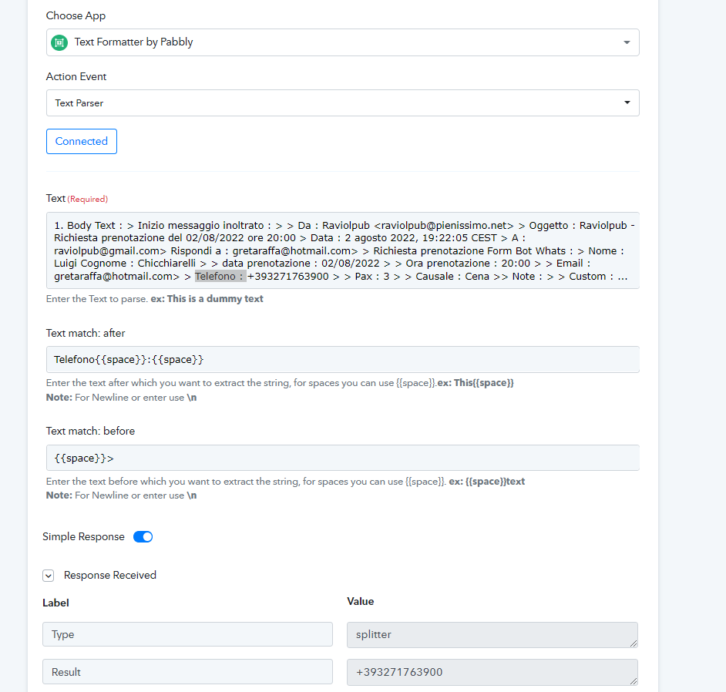Open the Action Event dropdown arrow

click(x=627, y=102)
